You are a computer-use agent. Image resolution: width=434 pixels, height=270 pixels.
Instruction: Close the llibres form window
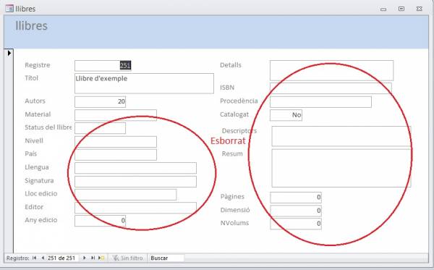tap(420, 9)
